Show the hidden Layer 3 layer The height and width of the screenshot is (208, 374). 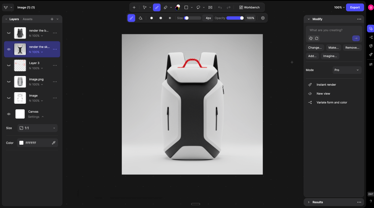9,66
